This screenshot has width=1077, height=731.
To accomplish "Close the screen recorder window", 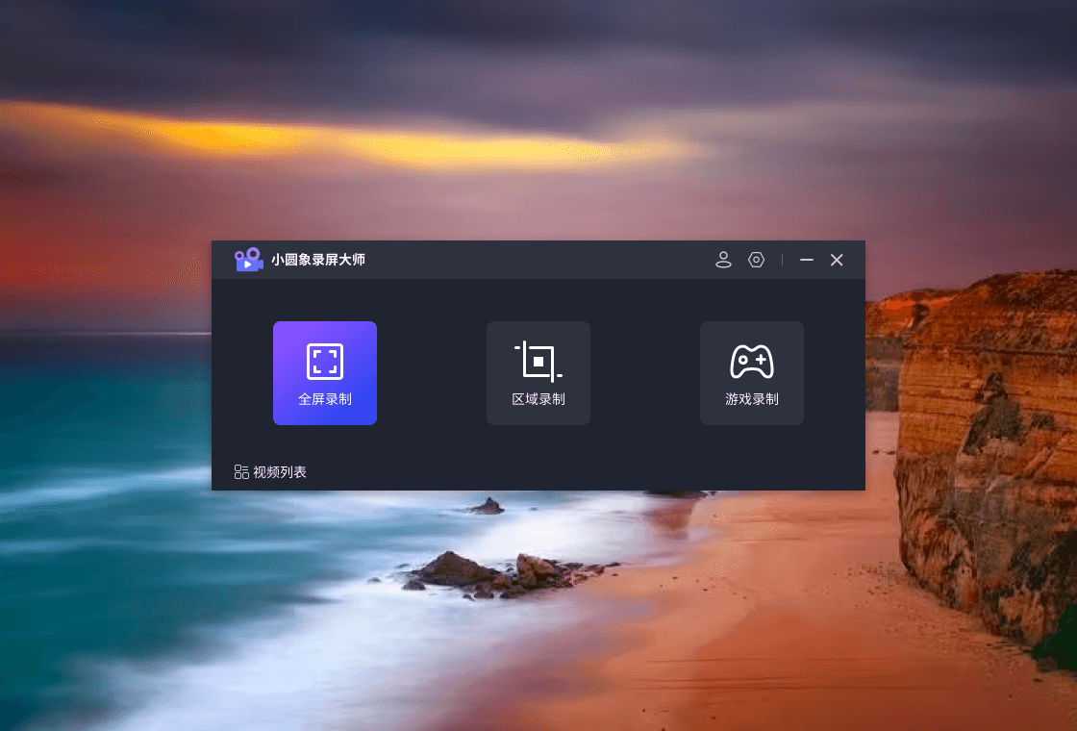I will 837,260.
